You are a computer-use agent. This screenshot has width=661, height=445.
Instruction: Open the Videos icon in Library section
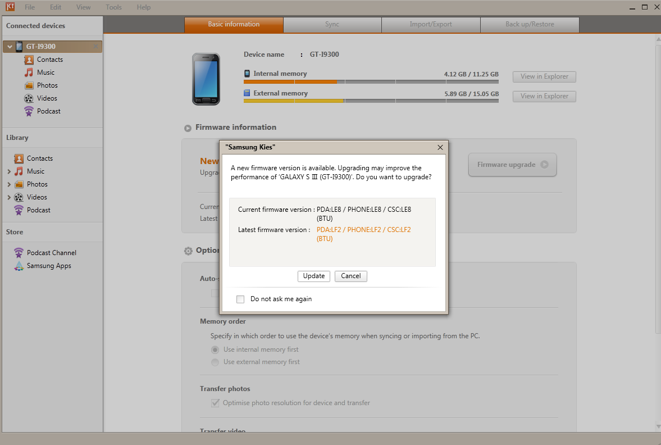pos(19,197)
